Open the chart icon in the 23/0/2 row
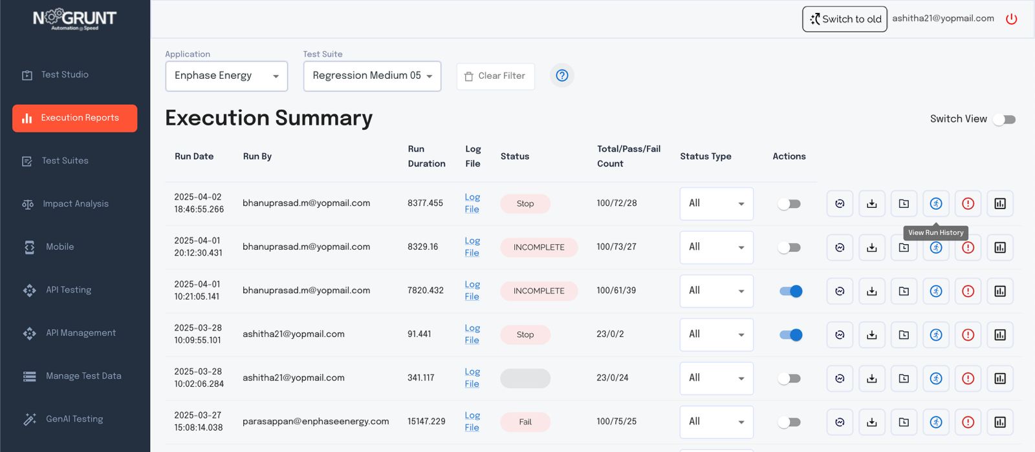Image resolution: width=1035 pixels, height=452 pixels. pos(1000,334)
